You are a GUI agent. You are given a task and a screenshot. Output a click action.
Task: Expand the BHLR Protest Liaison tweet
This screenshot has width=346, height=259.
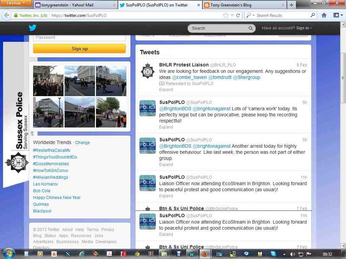point(166,90)
